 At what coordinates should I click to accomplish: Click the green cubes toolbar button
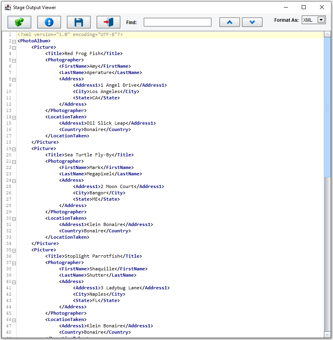[19, 22]
